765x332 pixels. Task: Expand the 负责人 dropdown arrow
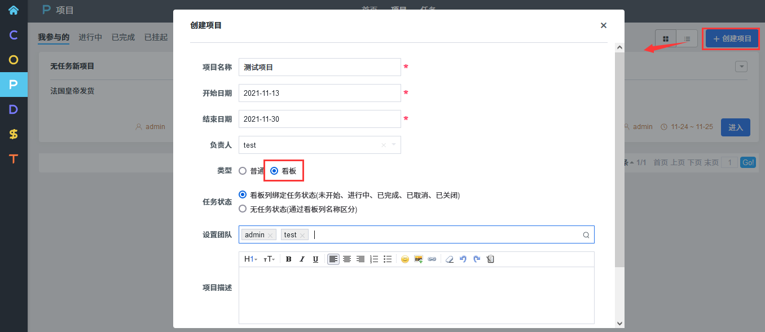pyautogui.click(x=394, y=145)
